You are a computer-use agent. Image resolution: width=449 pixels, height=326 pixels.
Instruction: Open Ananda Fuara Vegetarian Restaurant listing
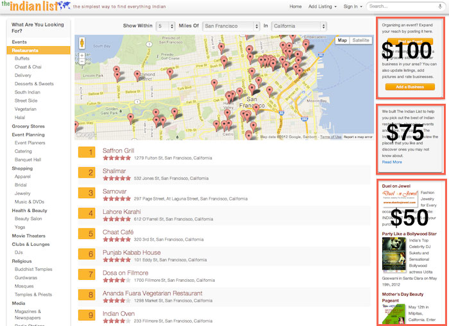(153, 293)
